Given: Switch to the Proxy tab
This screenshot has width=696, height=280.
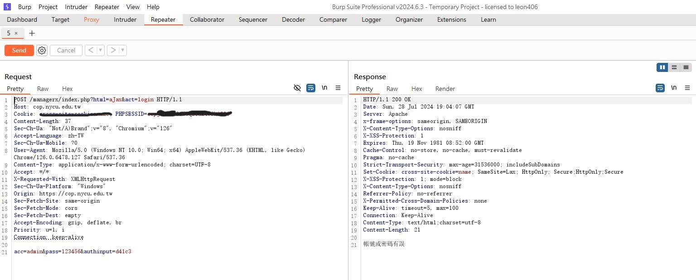Looking at the screenshot, I should (92, 19).
